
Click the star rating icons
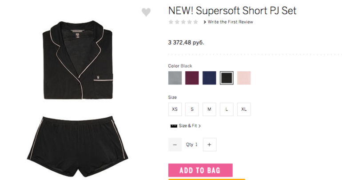[183, 22]
